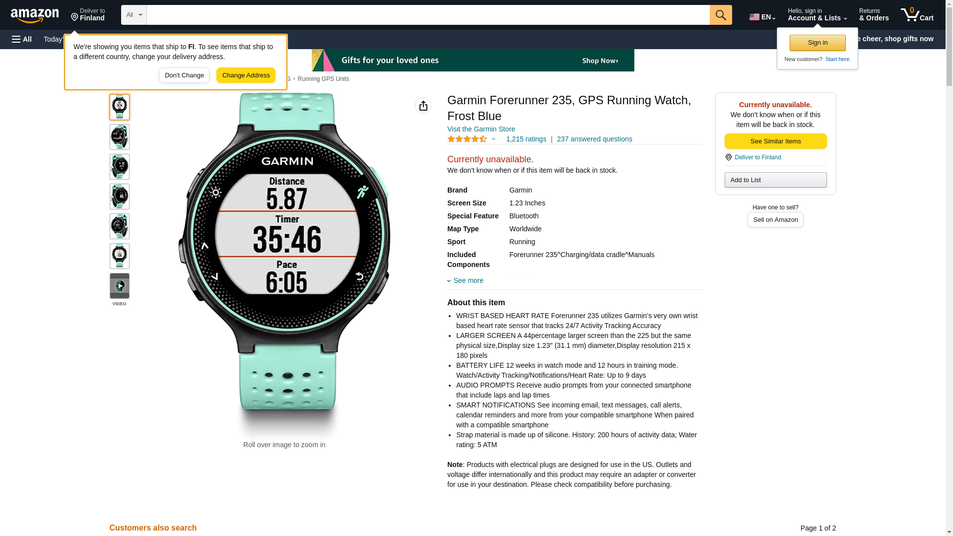Click See Similar Items button
953x536 pixels.
(x=775, y=141)
